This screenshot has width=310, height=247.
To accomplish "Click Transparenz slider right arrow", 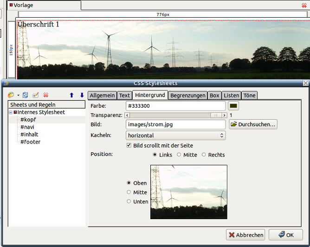I will pos(224,115).
